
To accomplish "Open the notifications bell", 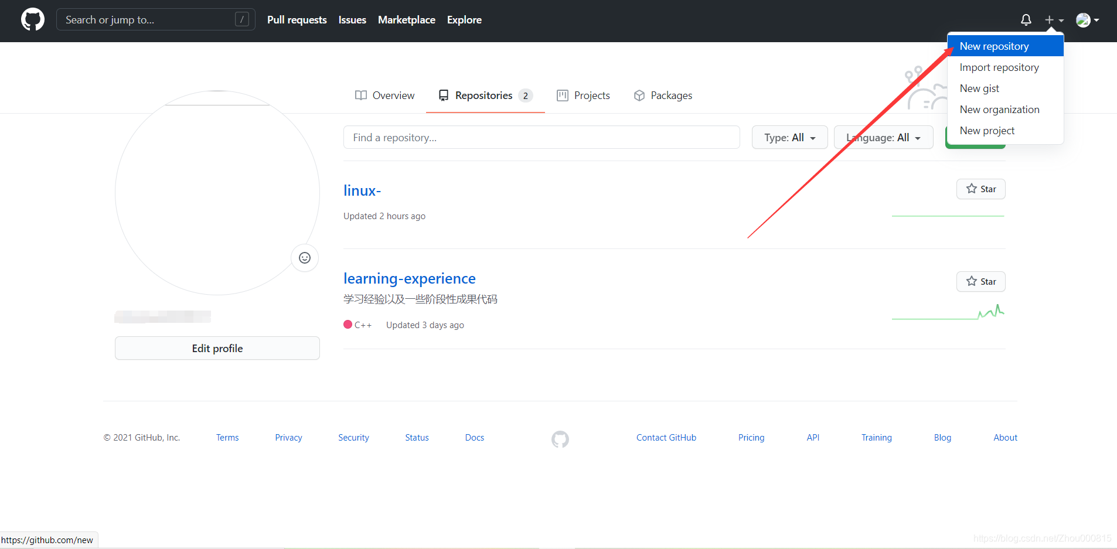I will click(1026, 20).
